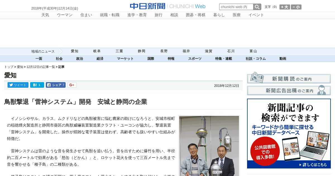The image size is (335, 176).
Task: Open the 就職・転職 section
Action: pyautogui.click(x=110, y=15)
